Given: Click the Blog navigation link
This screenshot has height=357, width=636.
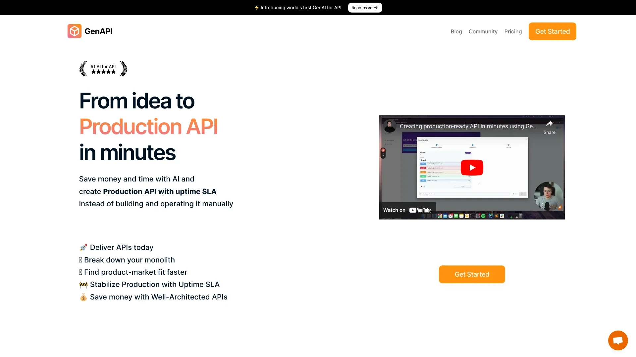Looking at the screenshot, I should (x=456, y=31).
